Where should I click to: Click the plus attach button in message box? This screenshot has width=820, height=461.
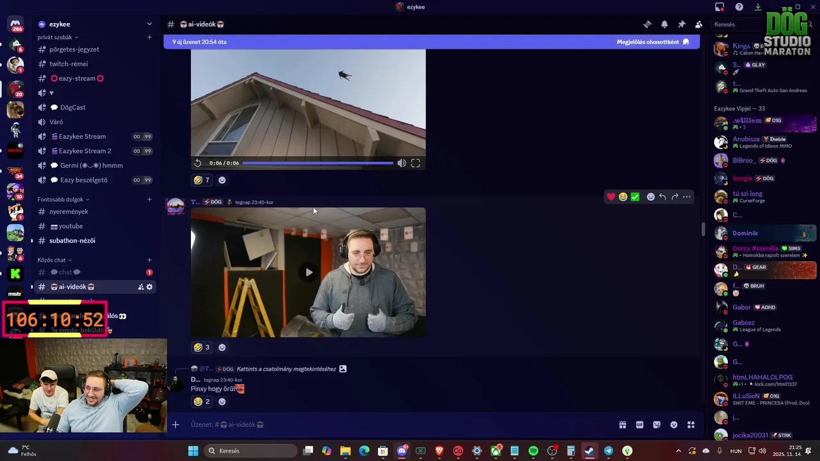click(175, 425)
